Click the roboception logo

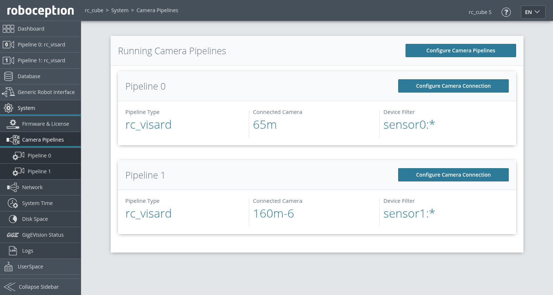click(x=41, y=11)
